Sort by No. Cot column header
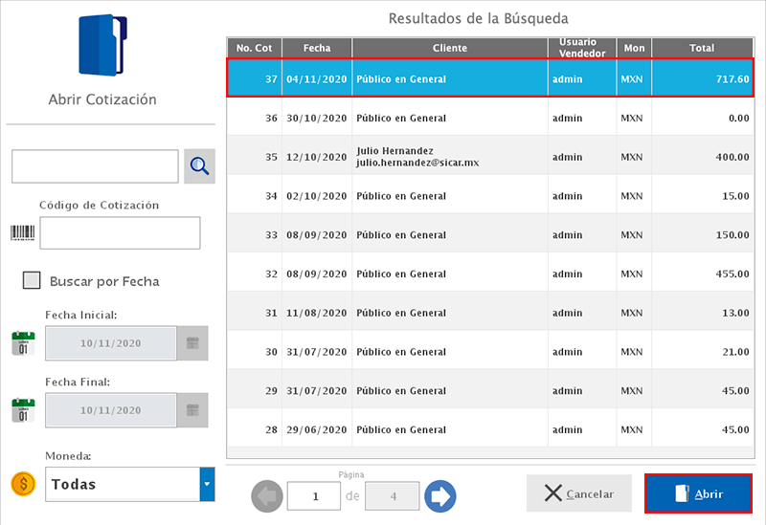 click(254, 48)
